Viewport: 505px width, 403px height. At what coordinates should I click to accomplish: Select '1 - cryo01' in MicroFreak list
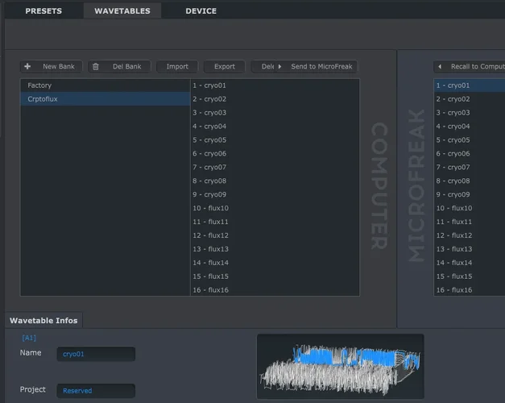pos(470,85)
